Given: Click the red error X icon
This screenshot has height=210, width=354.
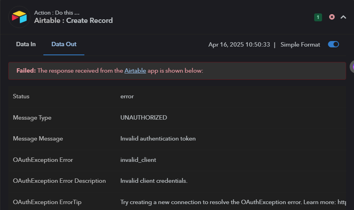Looking at the screenshot, I should pyautogui.click(x=332, y=17).
